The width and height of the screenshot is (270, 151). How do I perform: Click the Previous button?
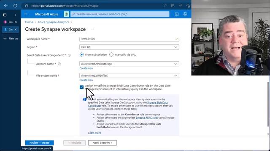(74, 143)
